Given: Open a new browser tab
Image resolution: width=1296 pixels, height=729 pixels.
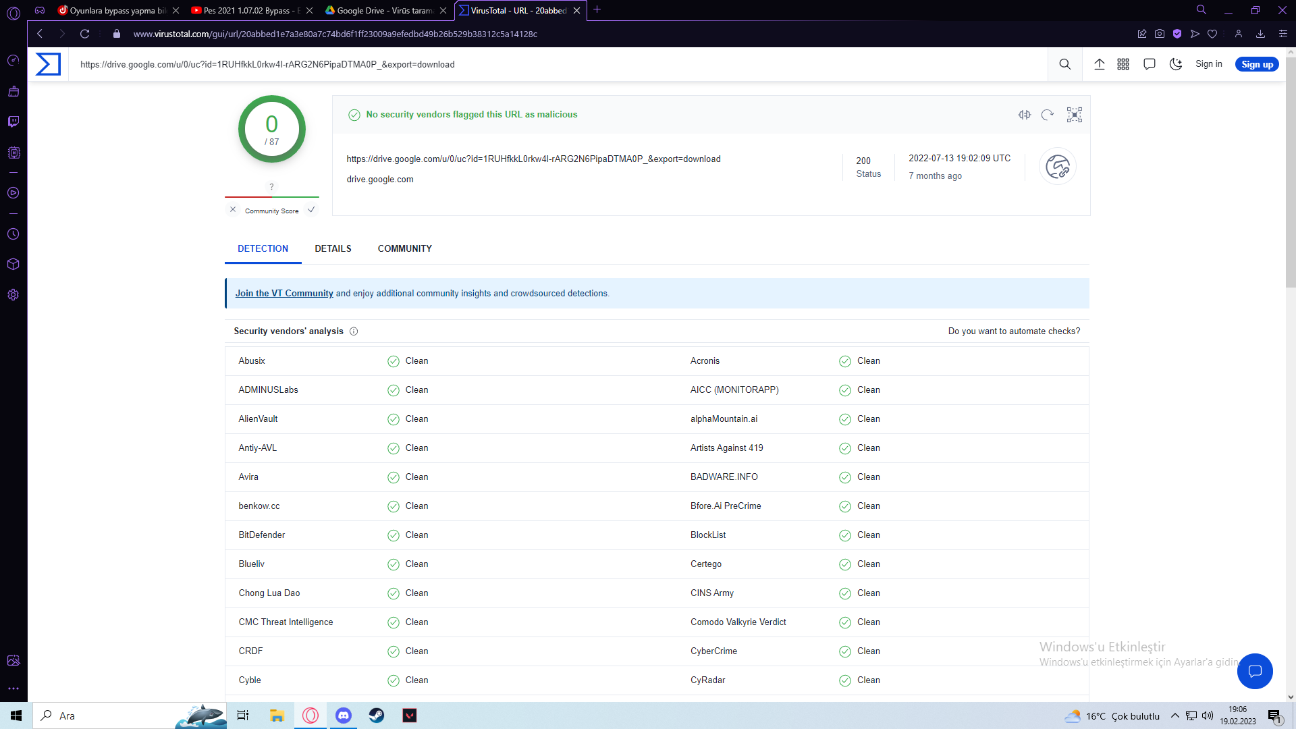Looking at the screenshot, I should coord(597,10).
